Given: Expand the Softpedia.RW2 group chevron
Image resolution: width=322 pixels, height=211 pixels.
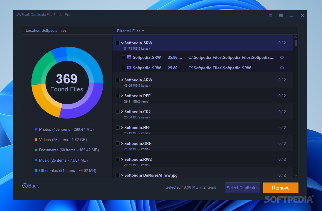Looking at the screenshot, I should pyautogui.click(x=122, y=159).
